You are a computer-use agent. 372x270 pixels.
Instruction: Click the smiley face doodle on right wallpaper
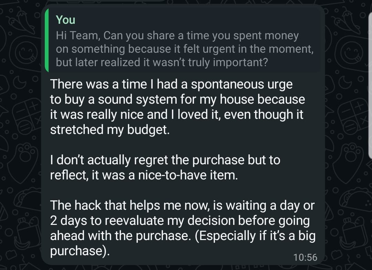point(350,54)
